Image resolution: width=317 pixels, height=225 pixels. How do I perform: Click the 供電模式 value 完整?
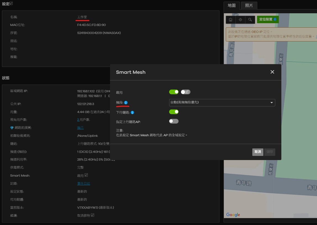(80, 168)
